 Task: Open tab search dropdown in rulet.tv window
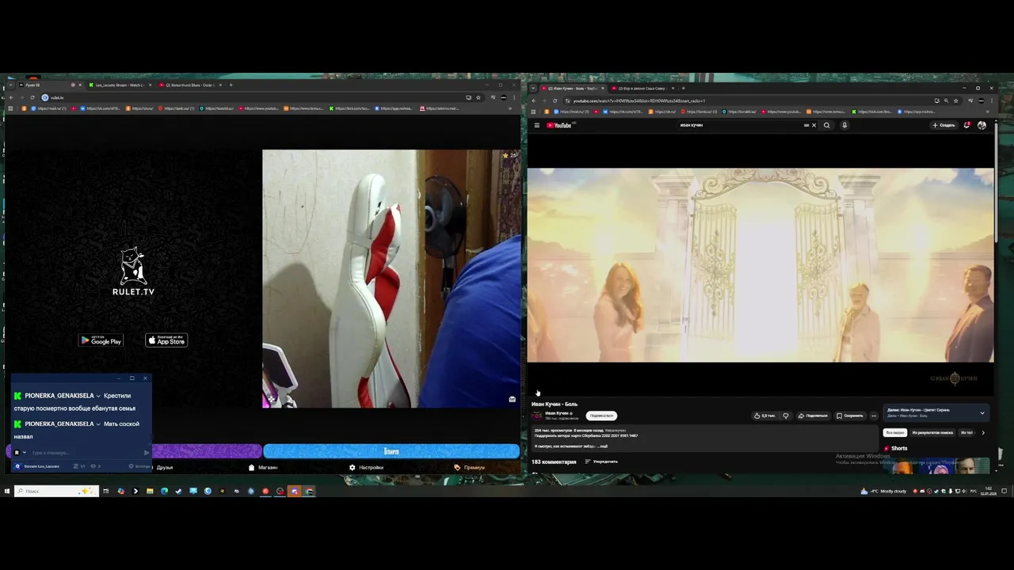[x=10, y=85]
